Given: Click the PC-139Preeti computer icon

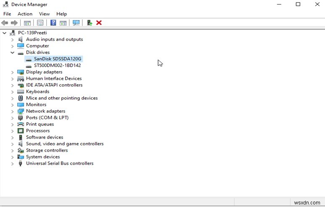Looking at the screenshot, I should (x=13, y=33).
